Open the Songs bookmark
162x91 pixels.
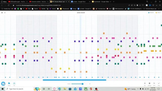[73, 9]
